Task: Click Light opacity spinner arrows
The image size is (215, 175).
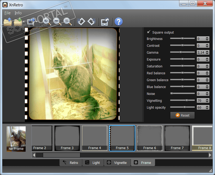Action: (207, 107)
